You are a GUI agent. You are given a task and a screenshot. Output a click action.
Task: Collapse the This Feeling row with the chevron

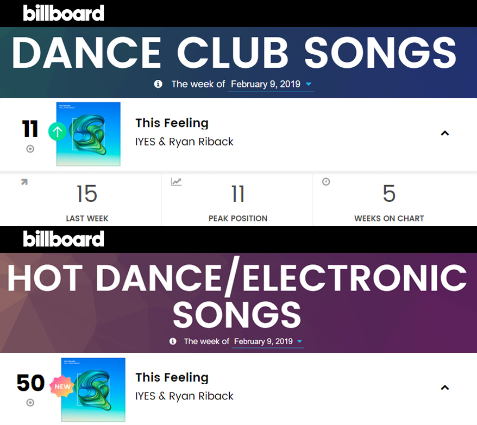pos(445,133)
